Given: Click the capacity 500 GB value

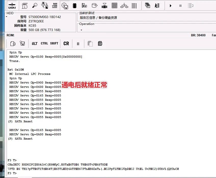Looking at the screenshot, I should 44,30.
